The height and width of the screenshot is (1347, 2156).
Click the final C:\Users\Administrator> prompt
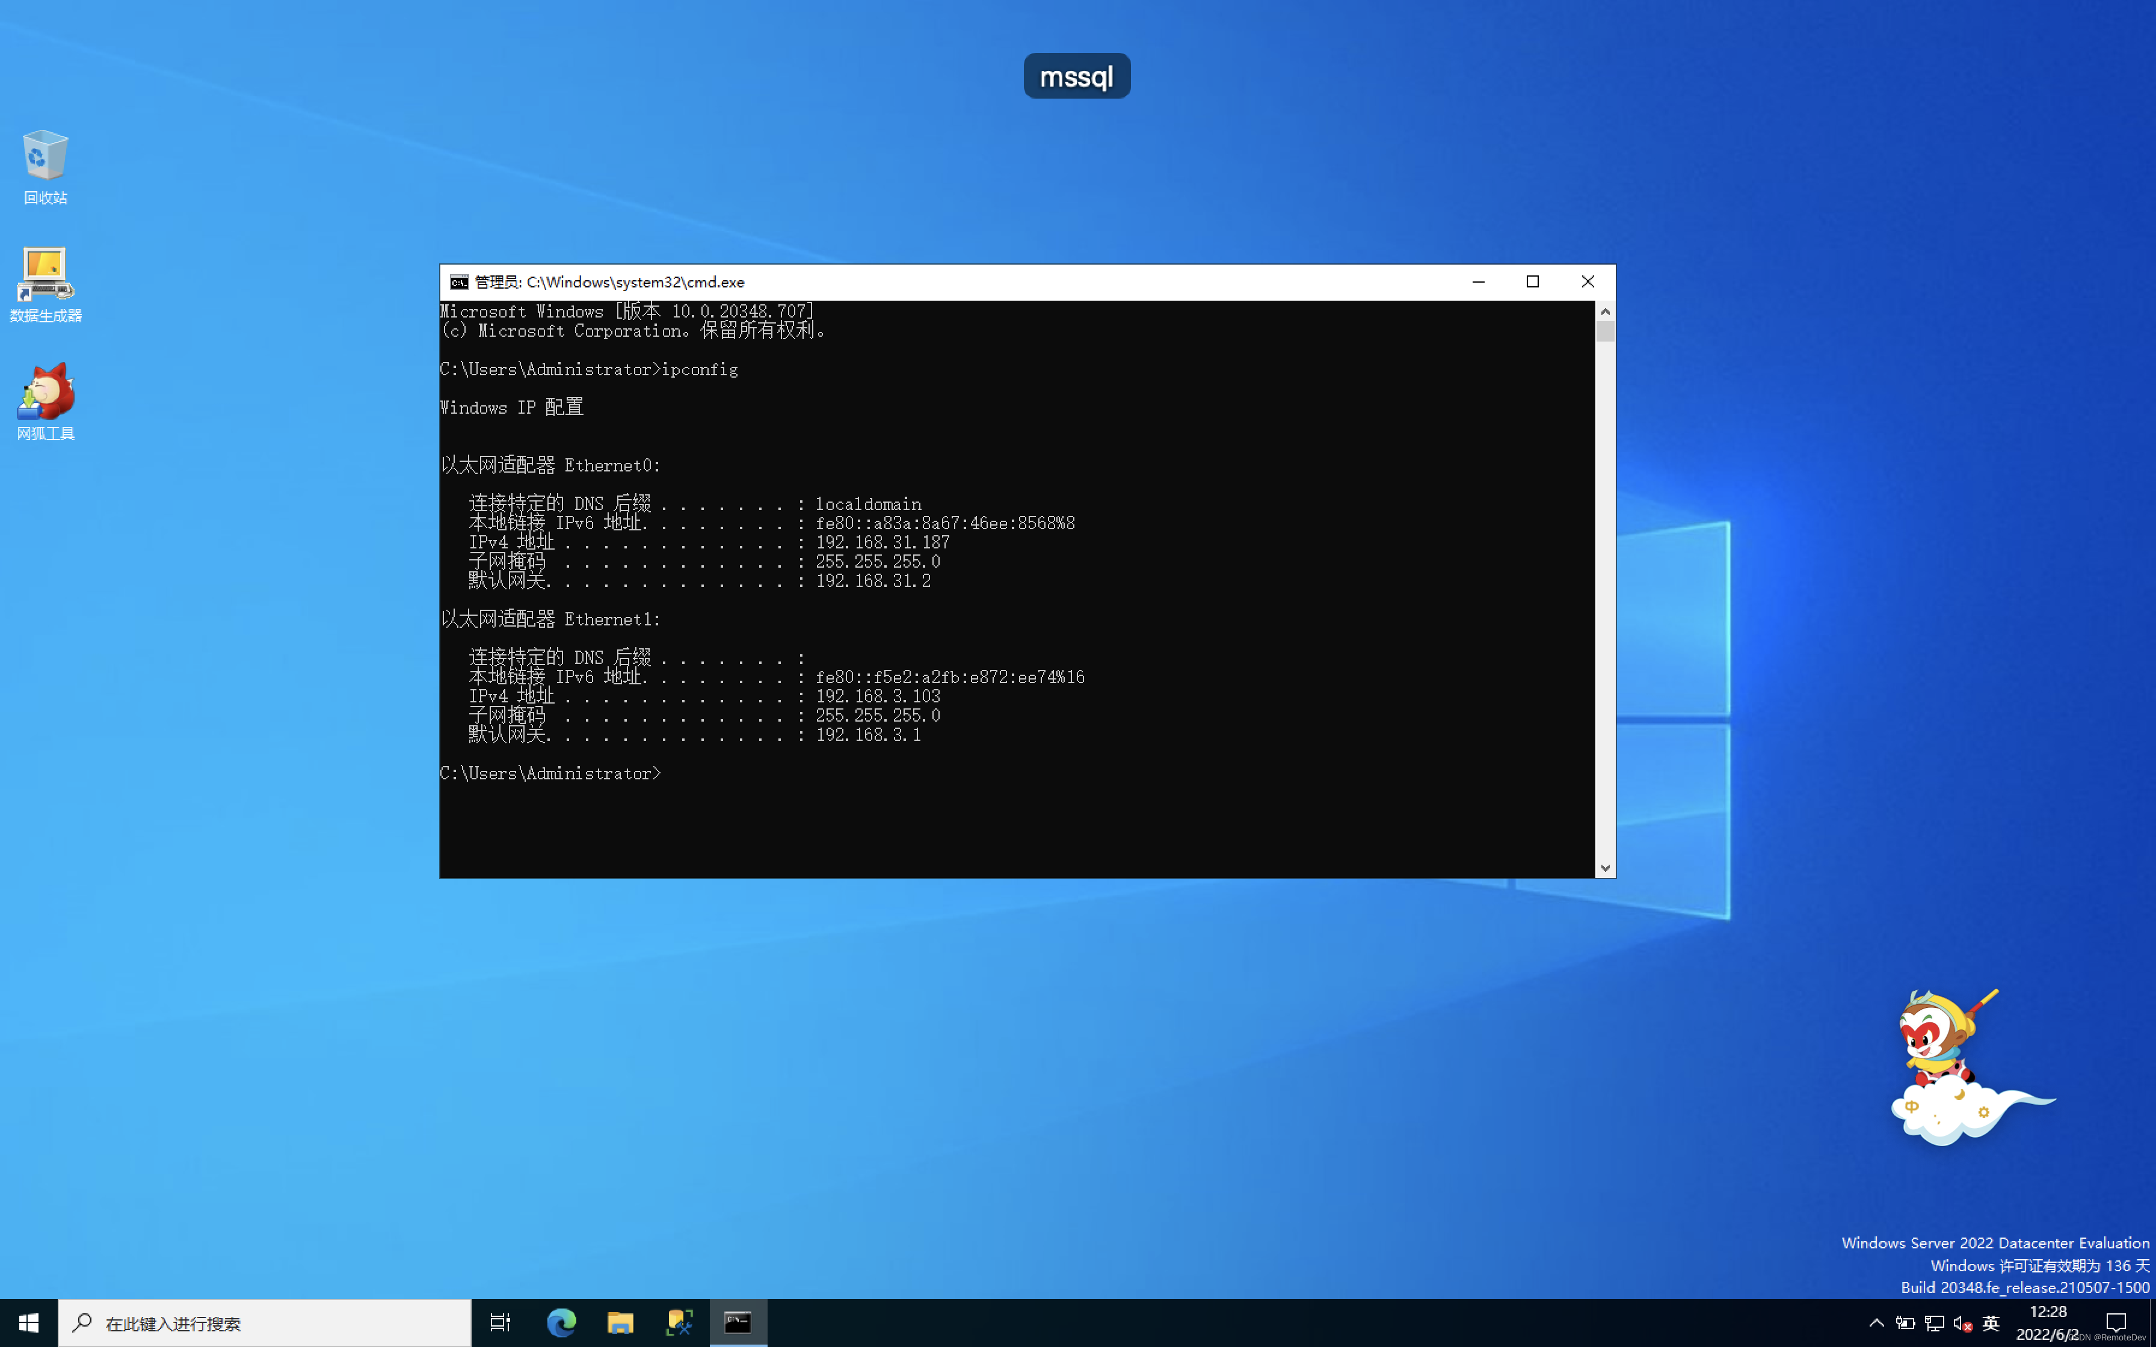pos(552,774)
